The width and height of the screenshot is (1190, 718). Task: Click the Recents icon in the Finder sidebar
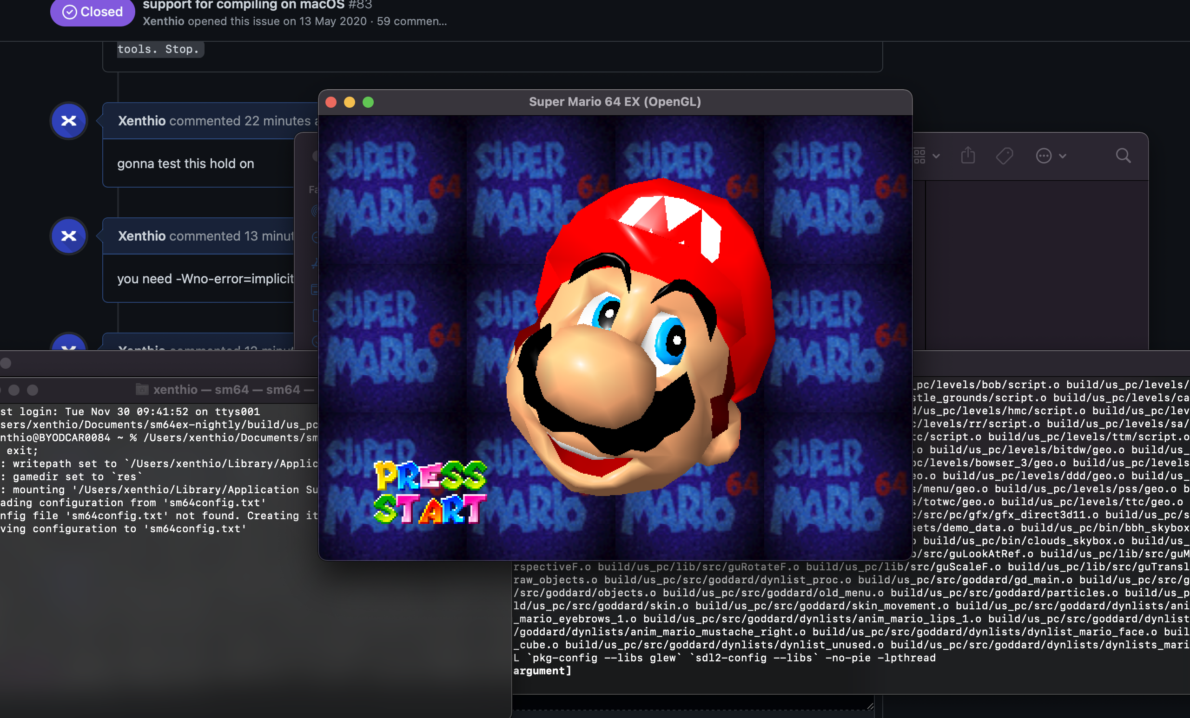point(315,238)
